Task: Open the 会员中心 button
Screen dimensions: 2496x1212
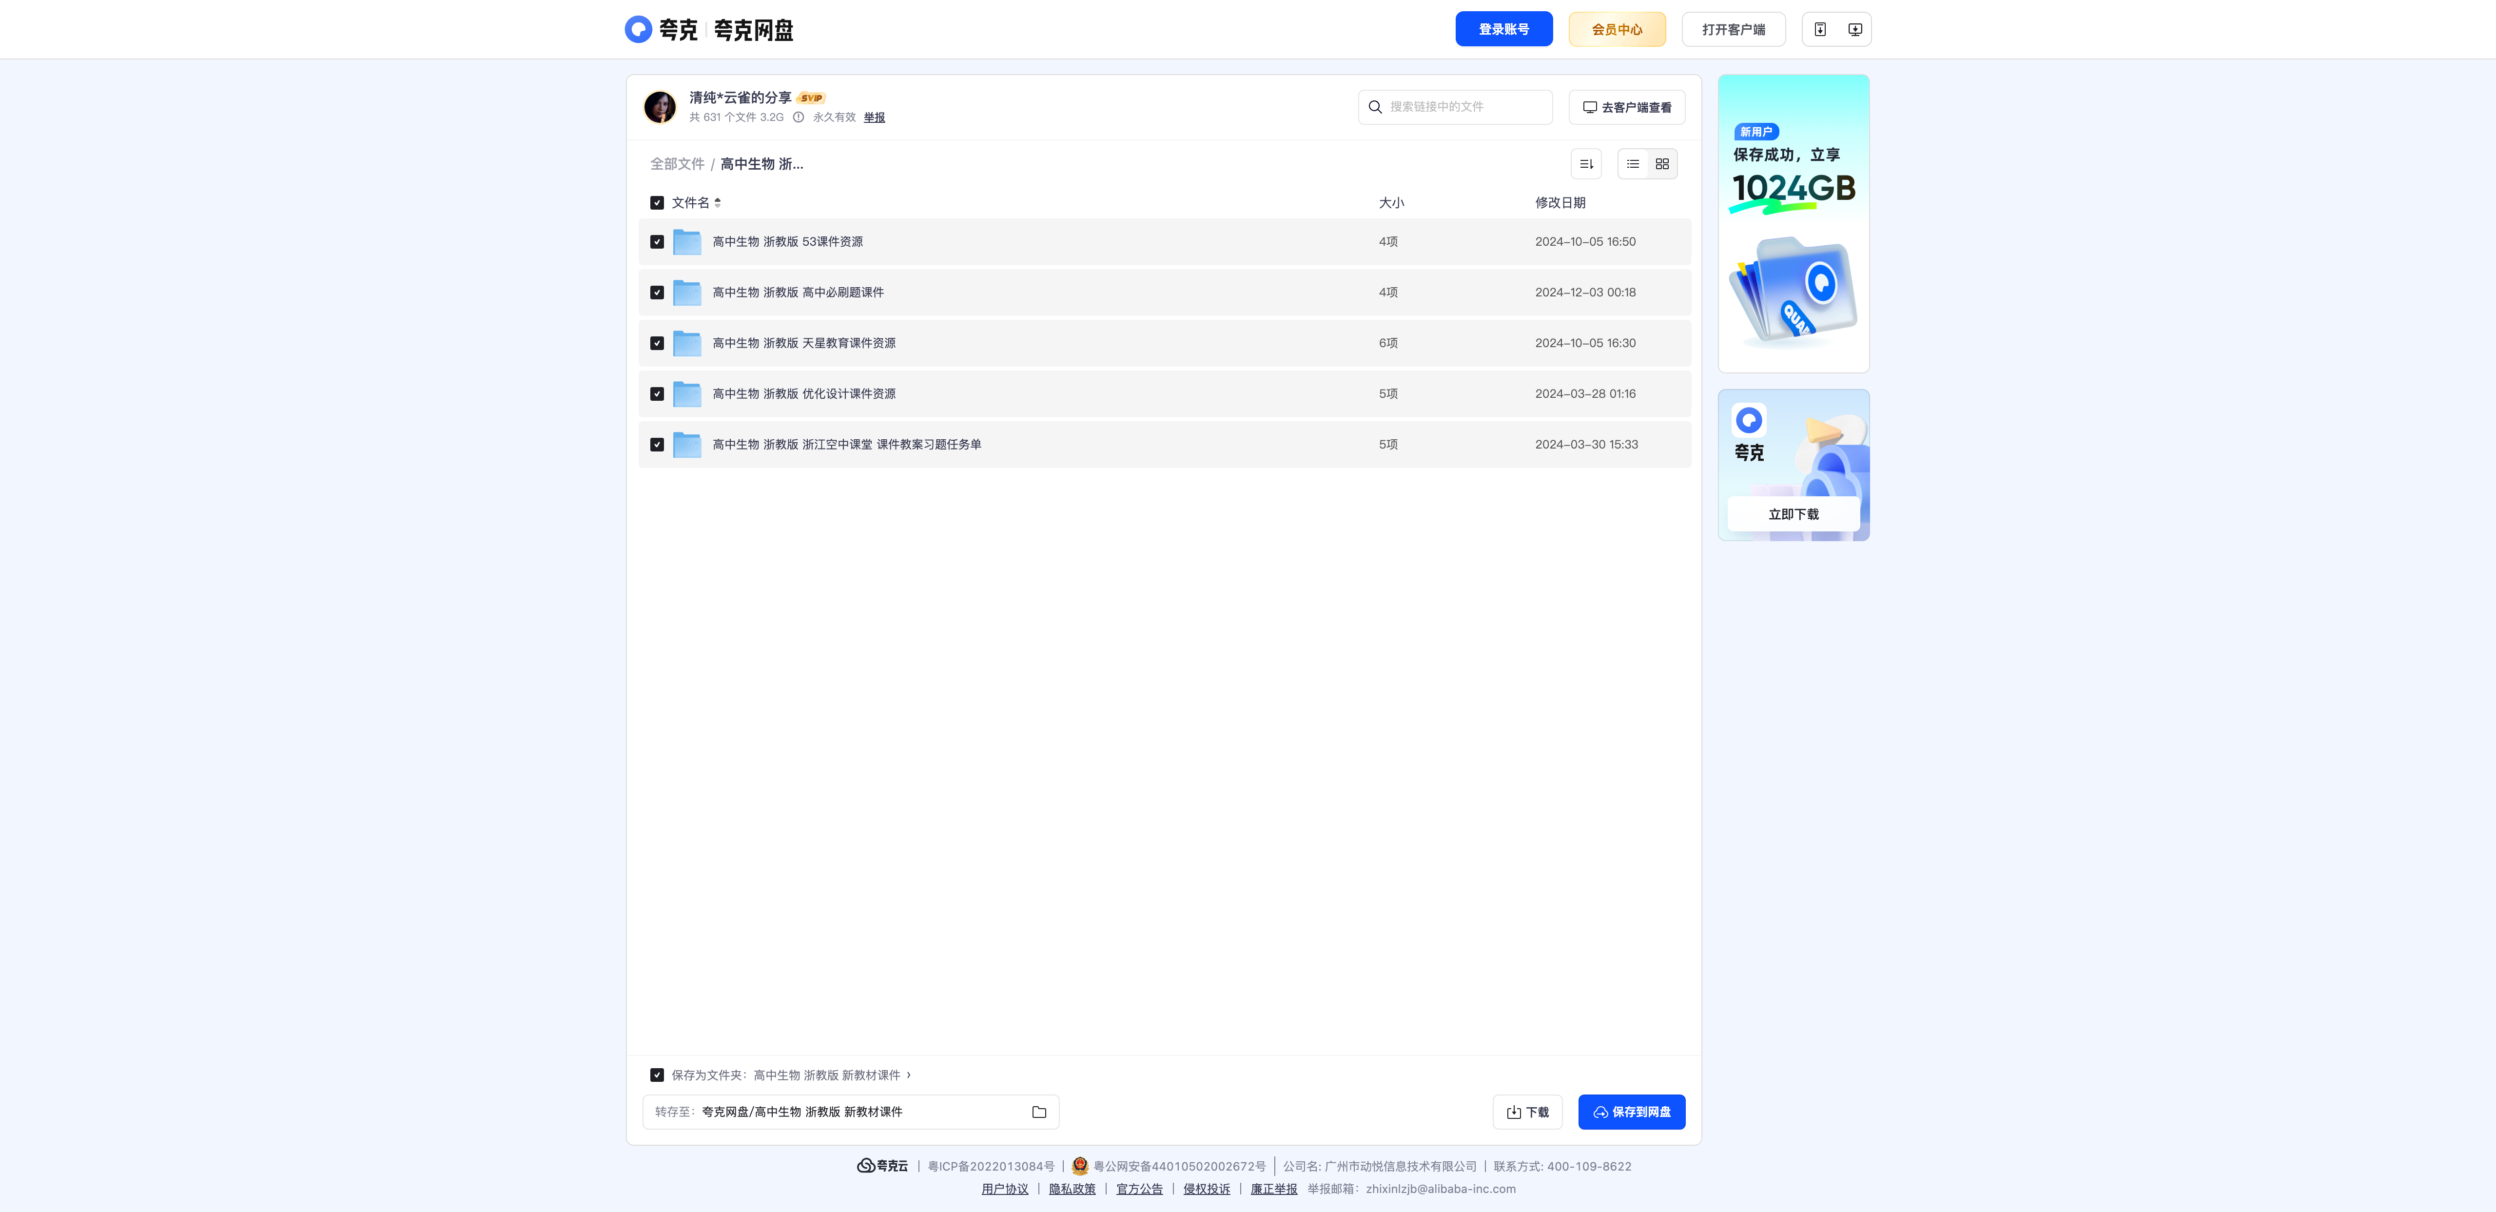Action: 1617,29
